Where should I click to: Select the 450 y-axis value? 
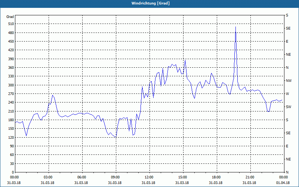[x=11, y=42]
